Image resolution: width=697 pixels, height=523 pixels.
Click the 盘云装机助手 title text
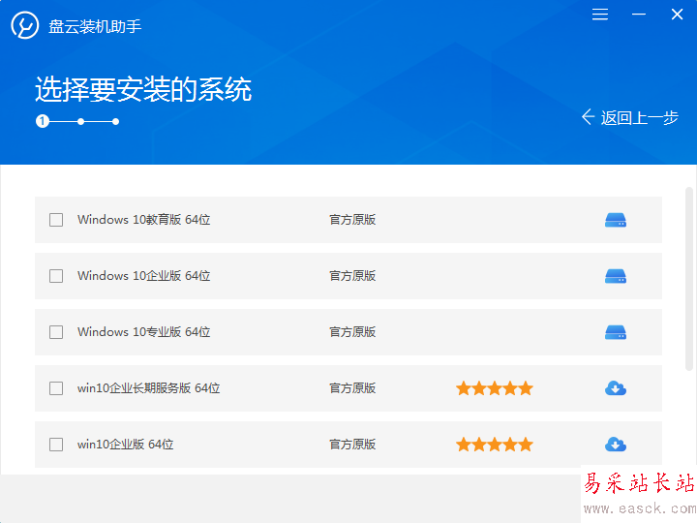click(x=95, y=27)
